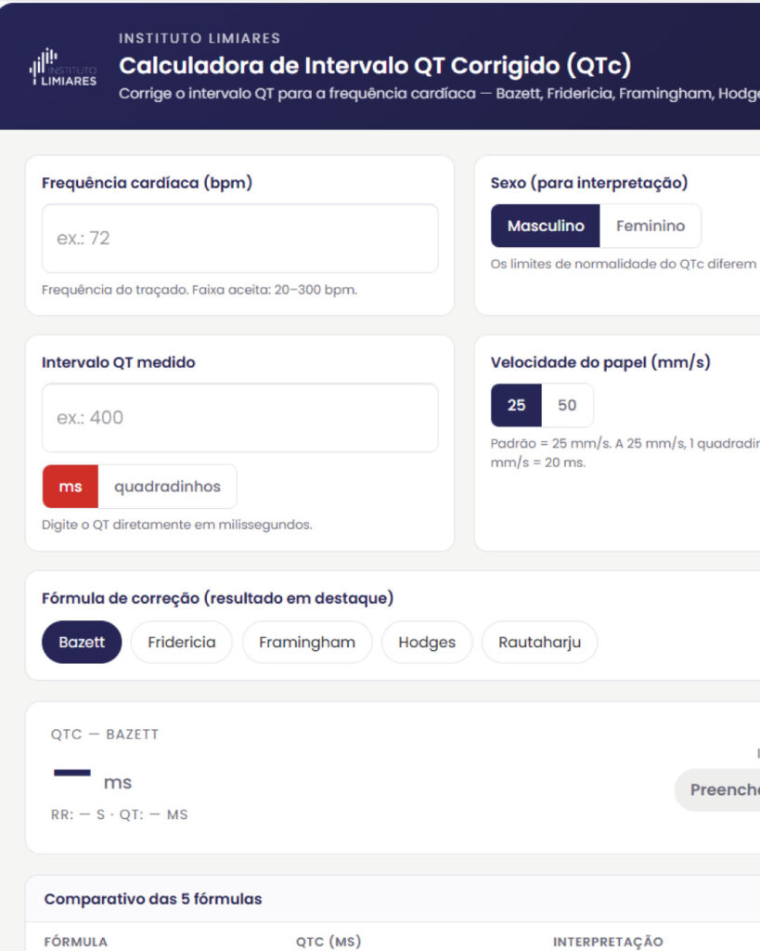Screen dimensions: 760x951
Task: Focus the Intervalo QT medido input field
Action: pos(240,417)
